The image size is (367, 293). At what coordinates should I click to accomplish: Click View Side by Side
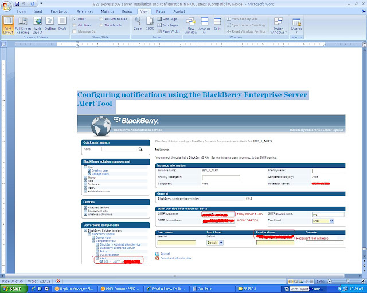[242, 19]
